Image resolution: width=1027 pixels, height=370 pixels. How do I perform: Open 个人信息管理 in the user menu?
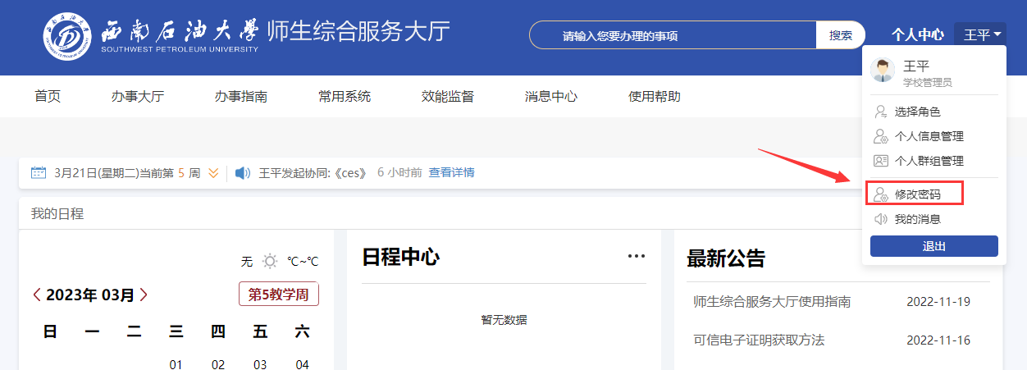click(x=929, y=136)
